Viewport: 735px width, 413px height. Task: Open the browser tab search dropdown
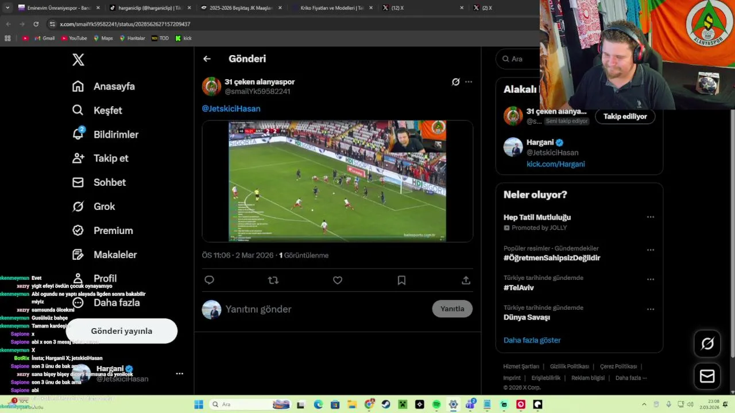pyautogui.click(x=7, y=8)
